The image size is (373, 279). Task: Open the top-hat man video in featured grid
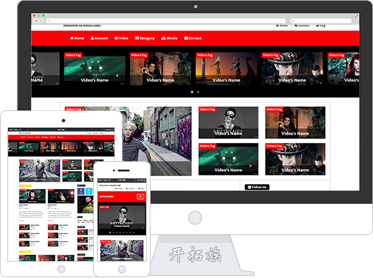[295, 159]
